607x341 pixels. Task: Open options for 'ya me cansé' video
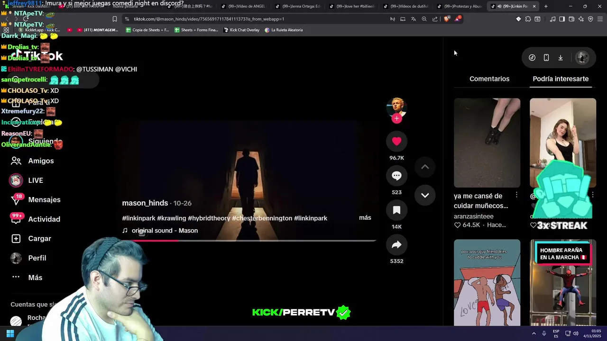[x=516, y=195]
